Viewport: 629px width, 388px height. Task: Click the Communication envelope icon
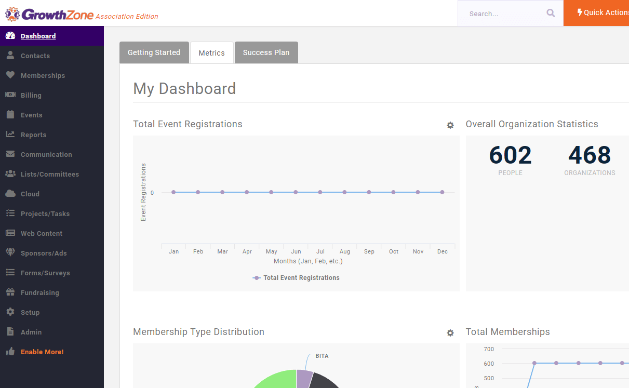click(x=10, y=154)
